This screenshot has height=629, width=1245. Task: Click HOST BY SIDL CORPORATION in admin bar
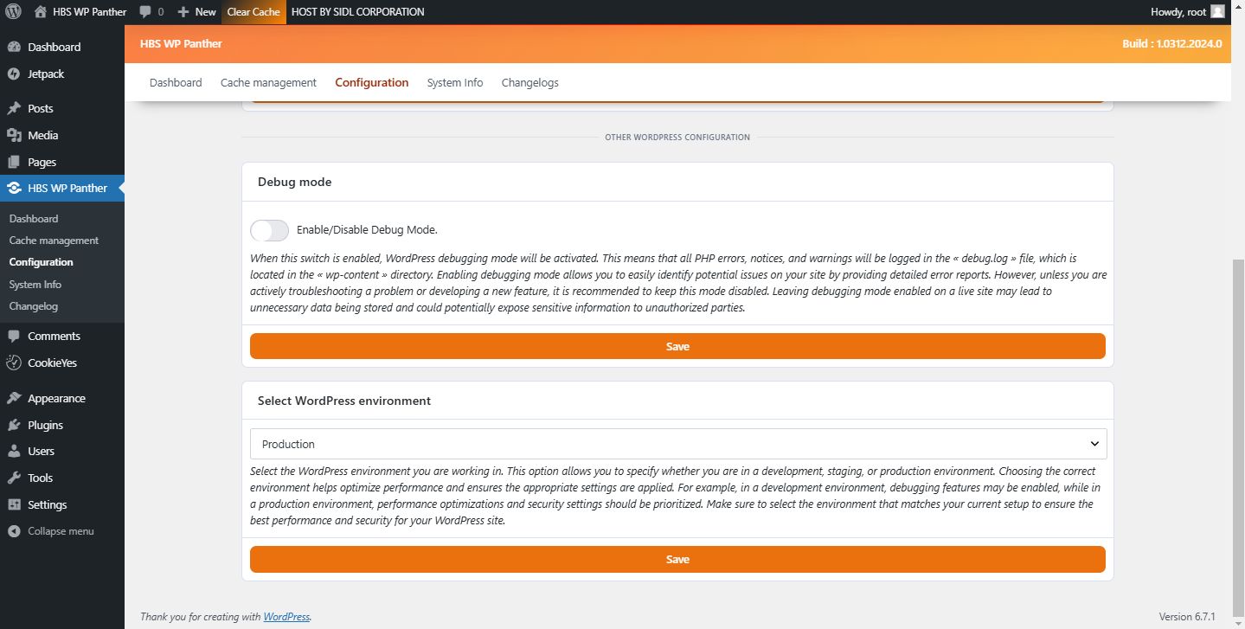pos(358,12)
